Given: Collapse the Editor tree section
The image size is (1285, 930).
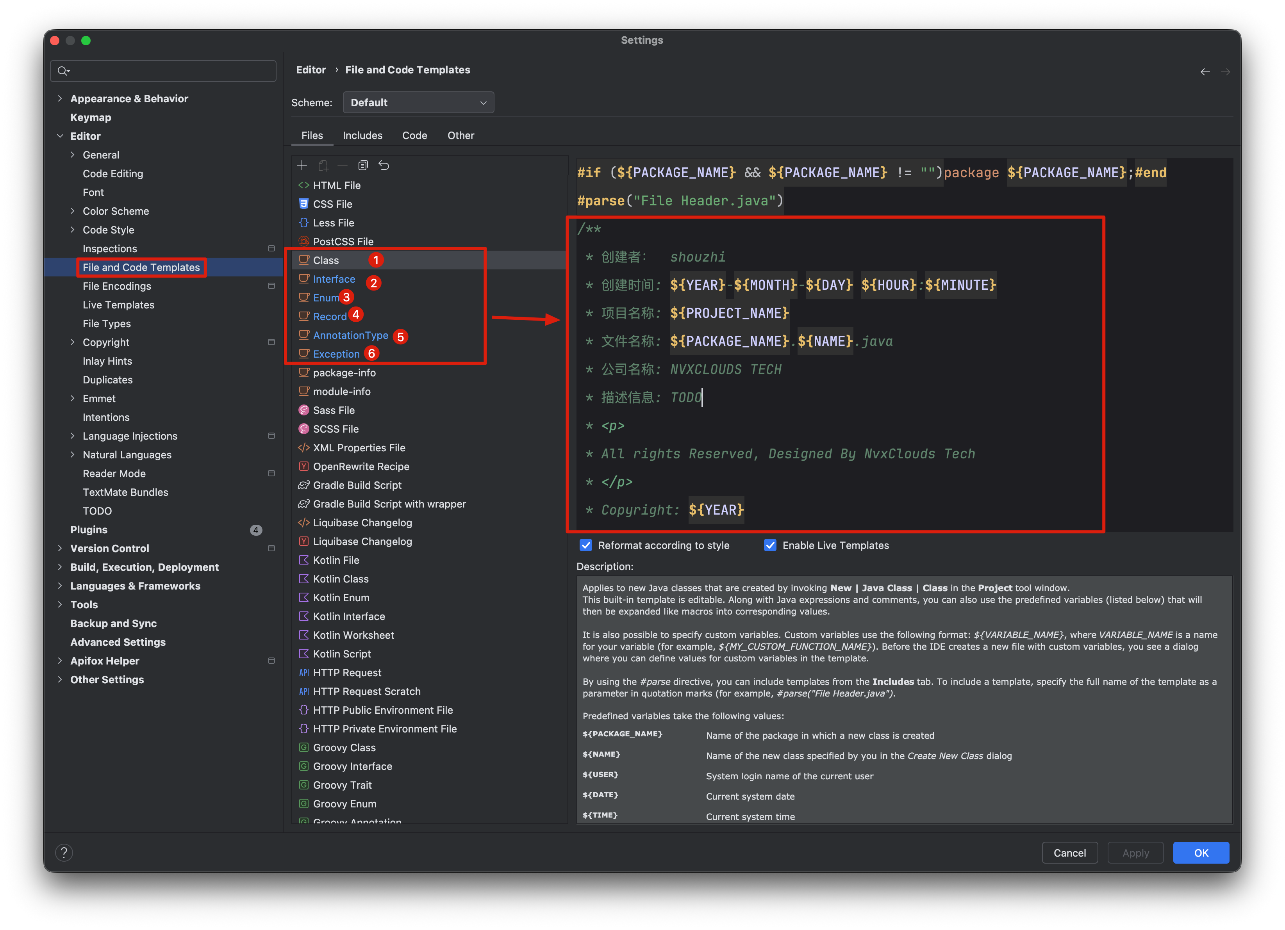Looking at the screenshot, I should tap(60, 136).
